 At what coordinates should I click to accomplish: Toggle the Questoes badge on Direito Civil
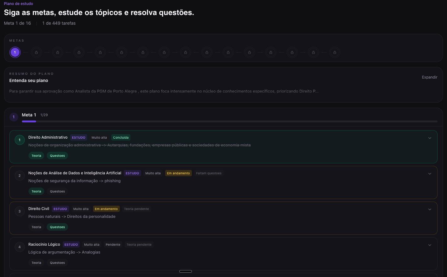click(x=57, y=227)
